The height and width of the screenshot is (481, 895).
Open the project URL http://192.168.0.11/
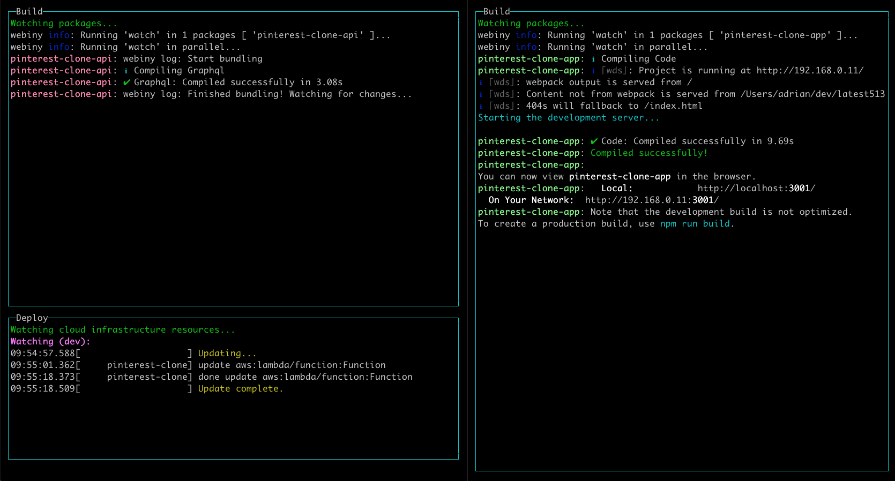(810, 70)
